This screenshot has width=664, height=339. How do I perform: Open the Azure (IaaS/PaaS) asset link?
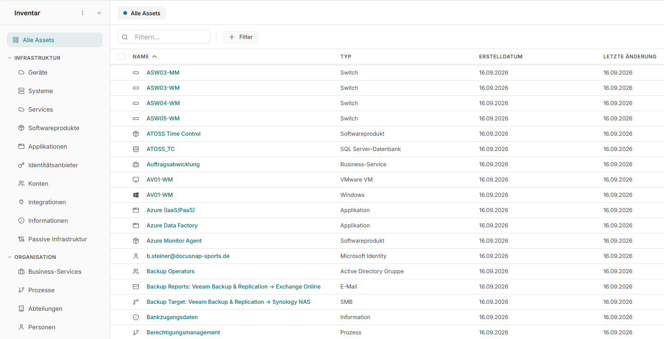pos(171,210)
